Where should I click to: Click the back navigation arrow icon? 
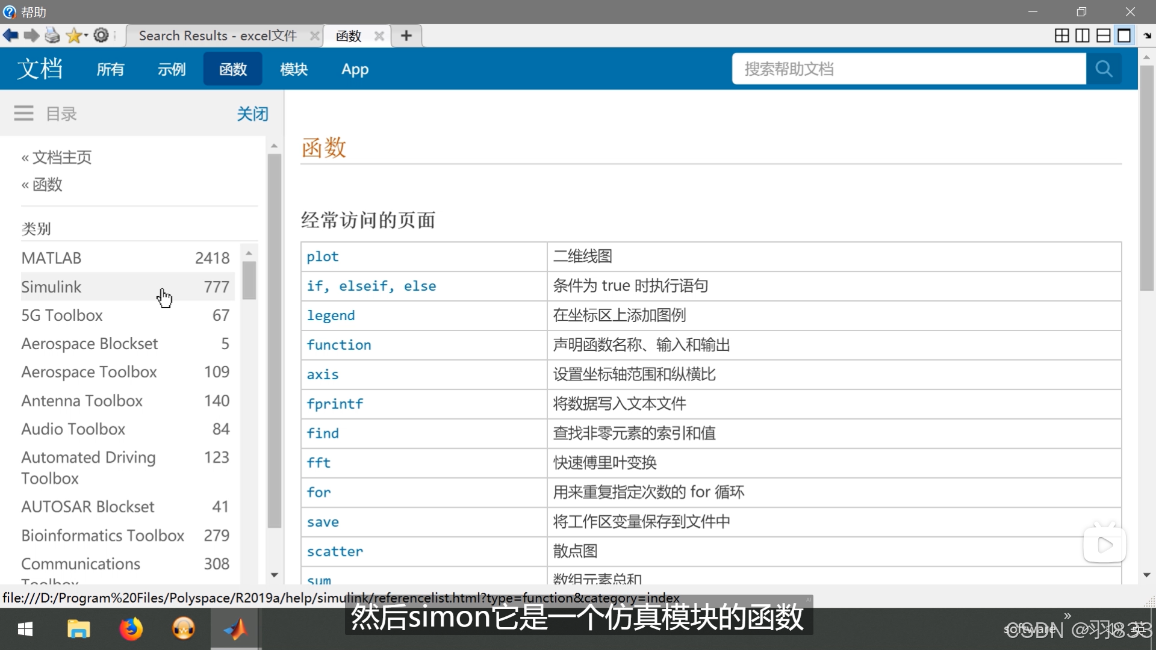pos(10,36)
